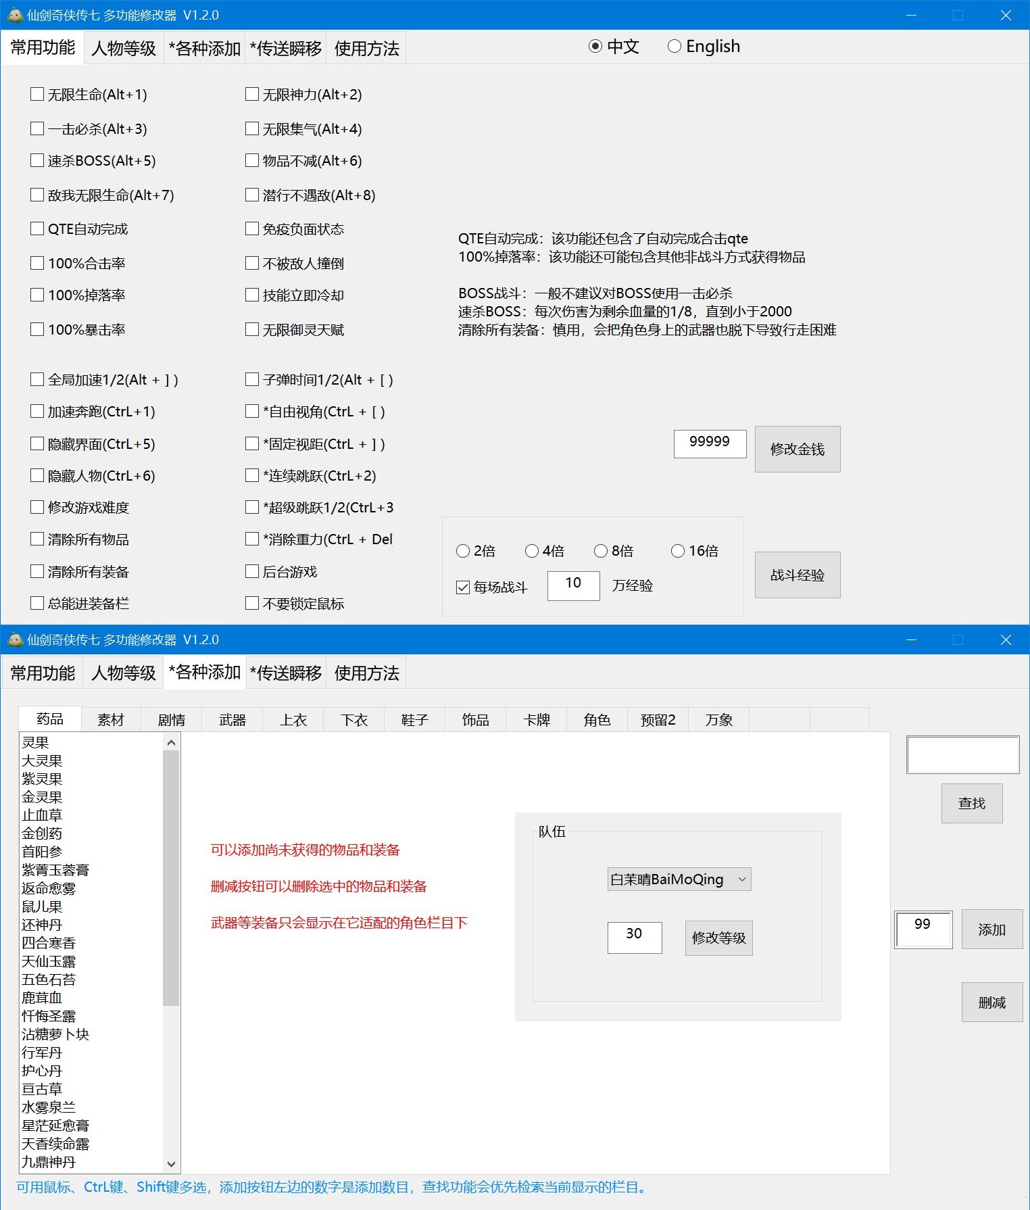Screen dimensions: 1030x1210
Task: Click the 查找 search button
Action: coord(972,803)
